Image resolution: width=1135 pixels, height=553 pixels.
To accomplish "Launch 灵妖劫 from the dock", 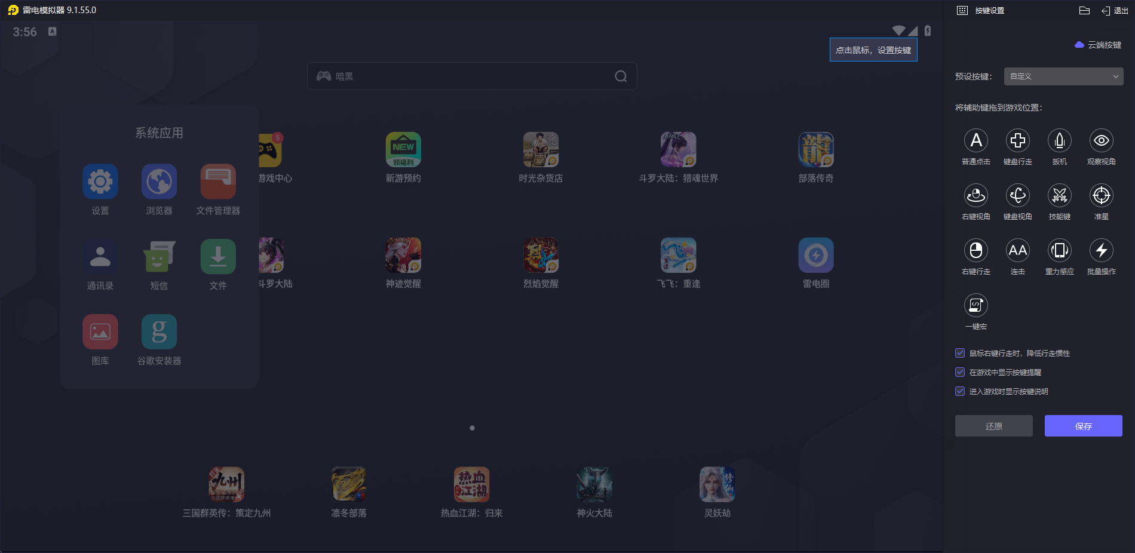I will point(717,484).
